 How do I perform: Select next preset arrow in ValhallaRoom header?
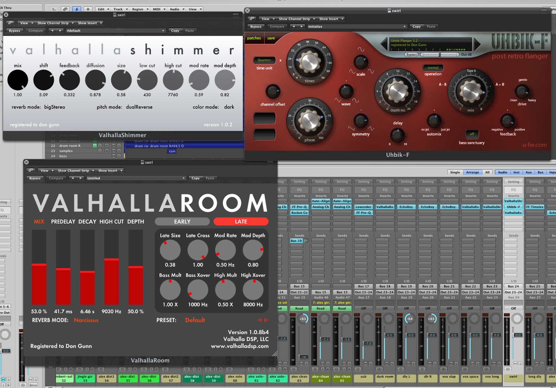click(x=81, y=178)
